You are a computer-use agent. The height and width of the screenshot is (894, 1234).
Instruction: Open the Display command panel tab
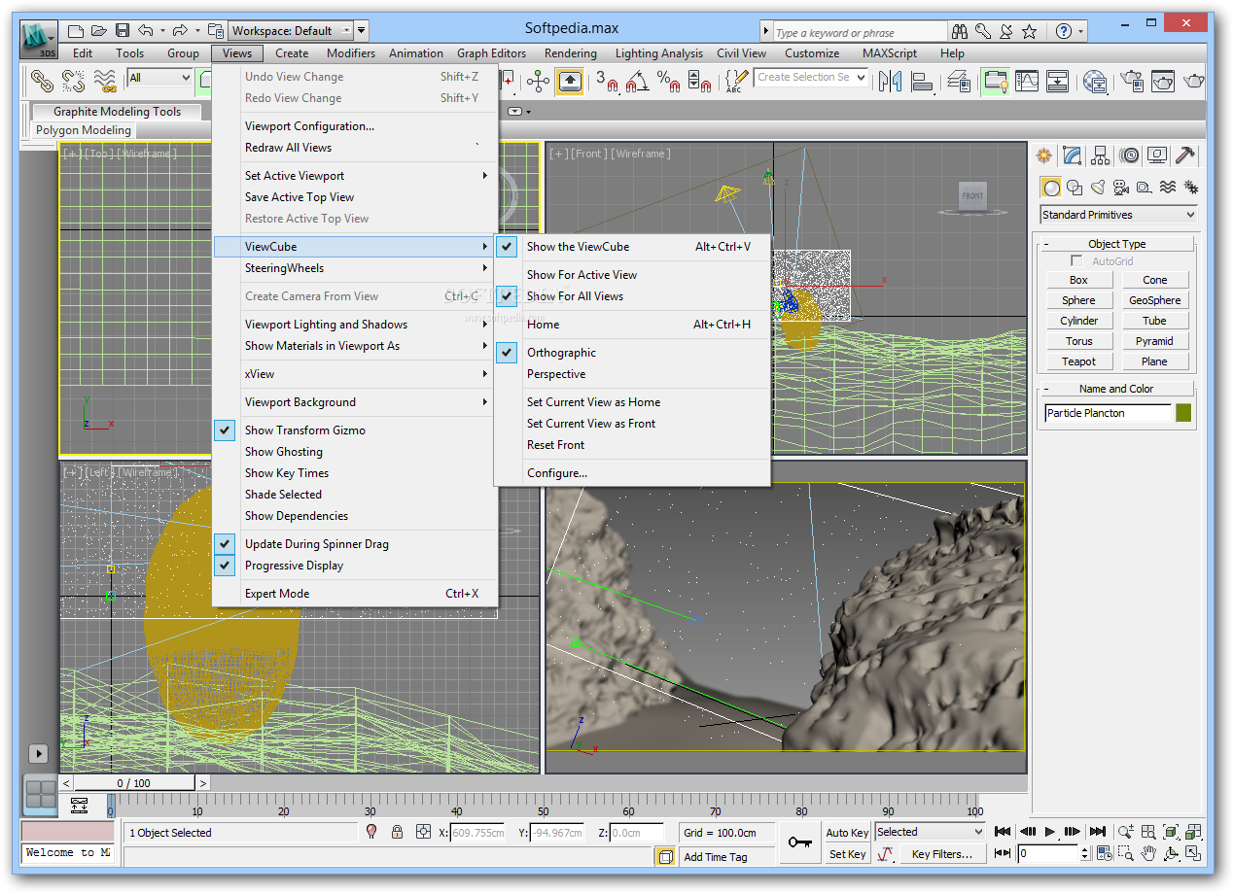(1157, 155)
